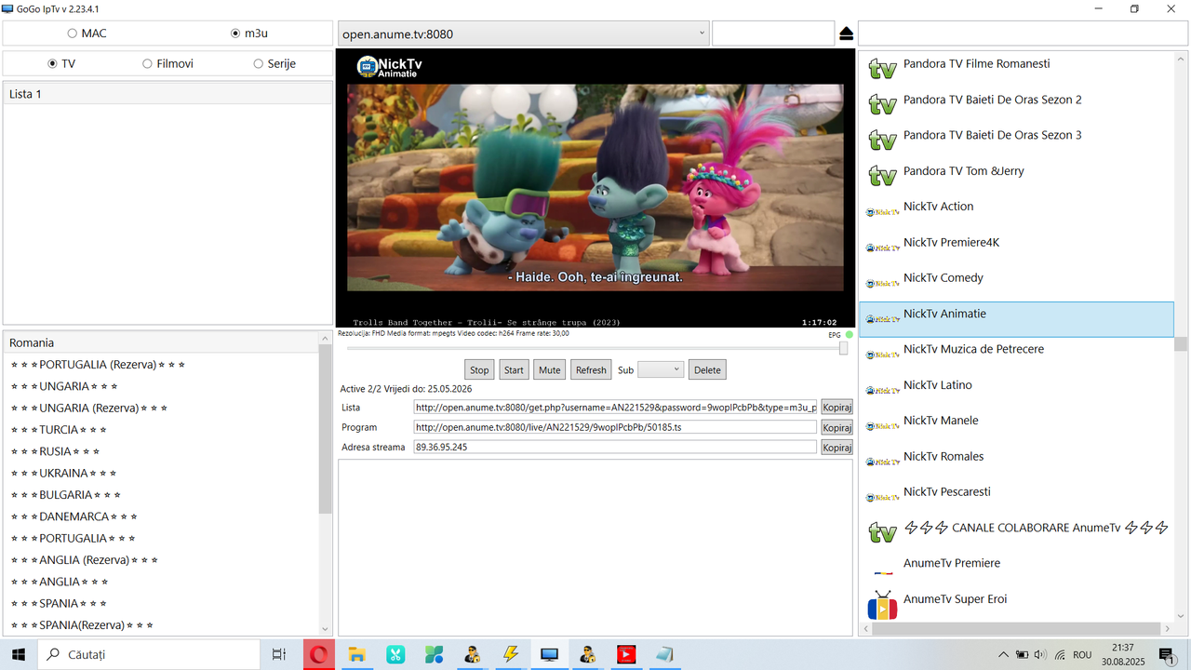Open the notification center icon
Viewport: 1191px width, 670px height.
point(1168,654)
